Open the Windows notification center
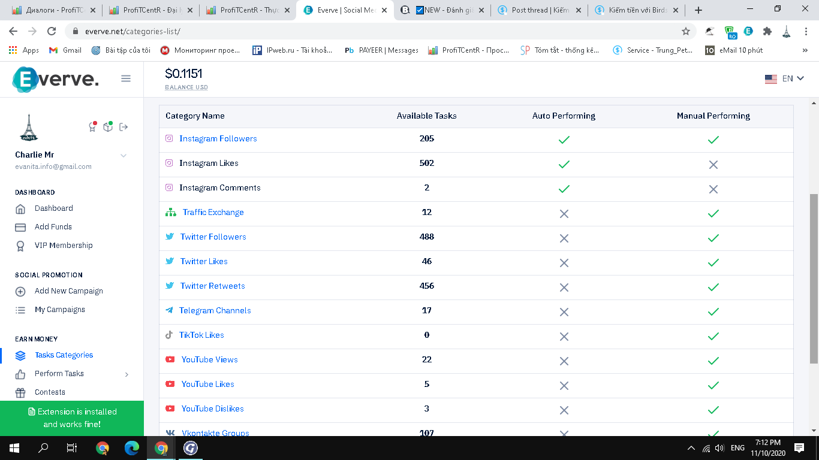The width and height of the screenshot is (819, 460). 799,448
